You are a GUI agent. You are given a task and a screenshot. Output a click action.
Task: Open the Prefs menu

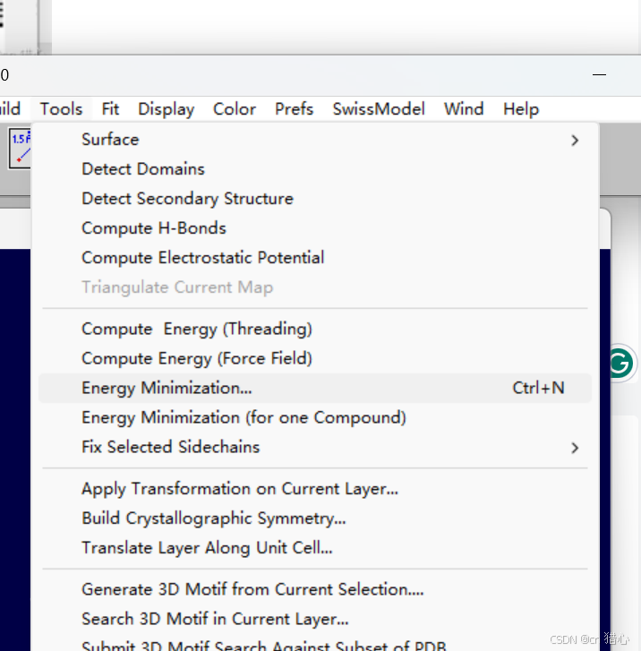(294, 109)
